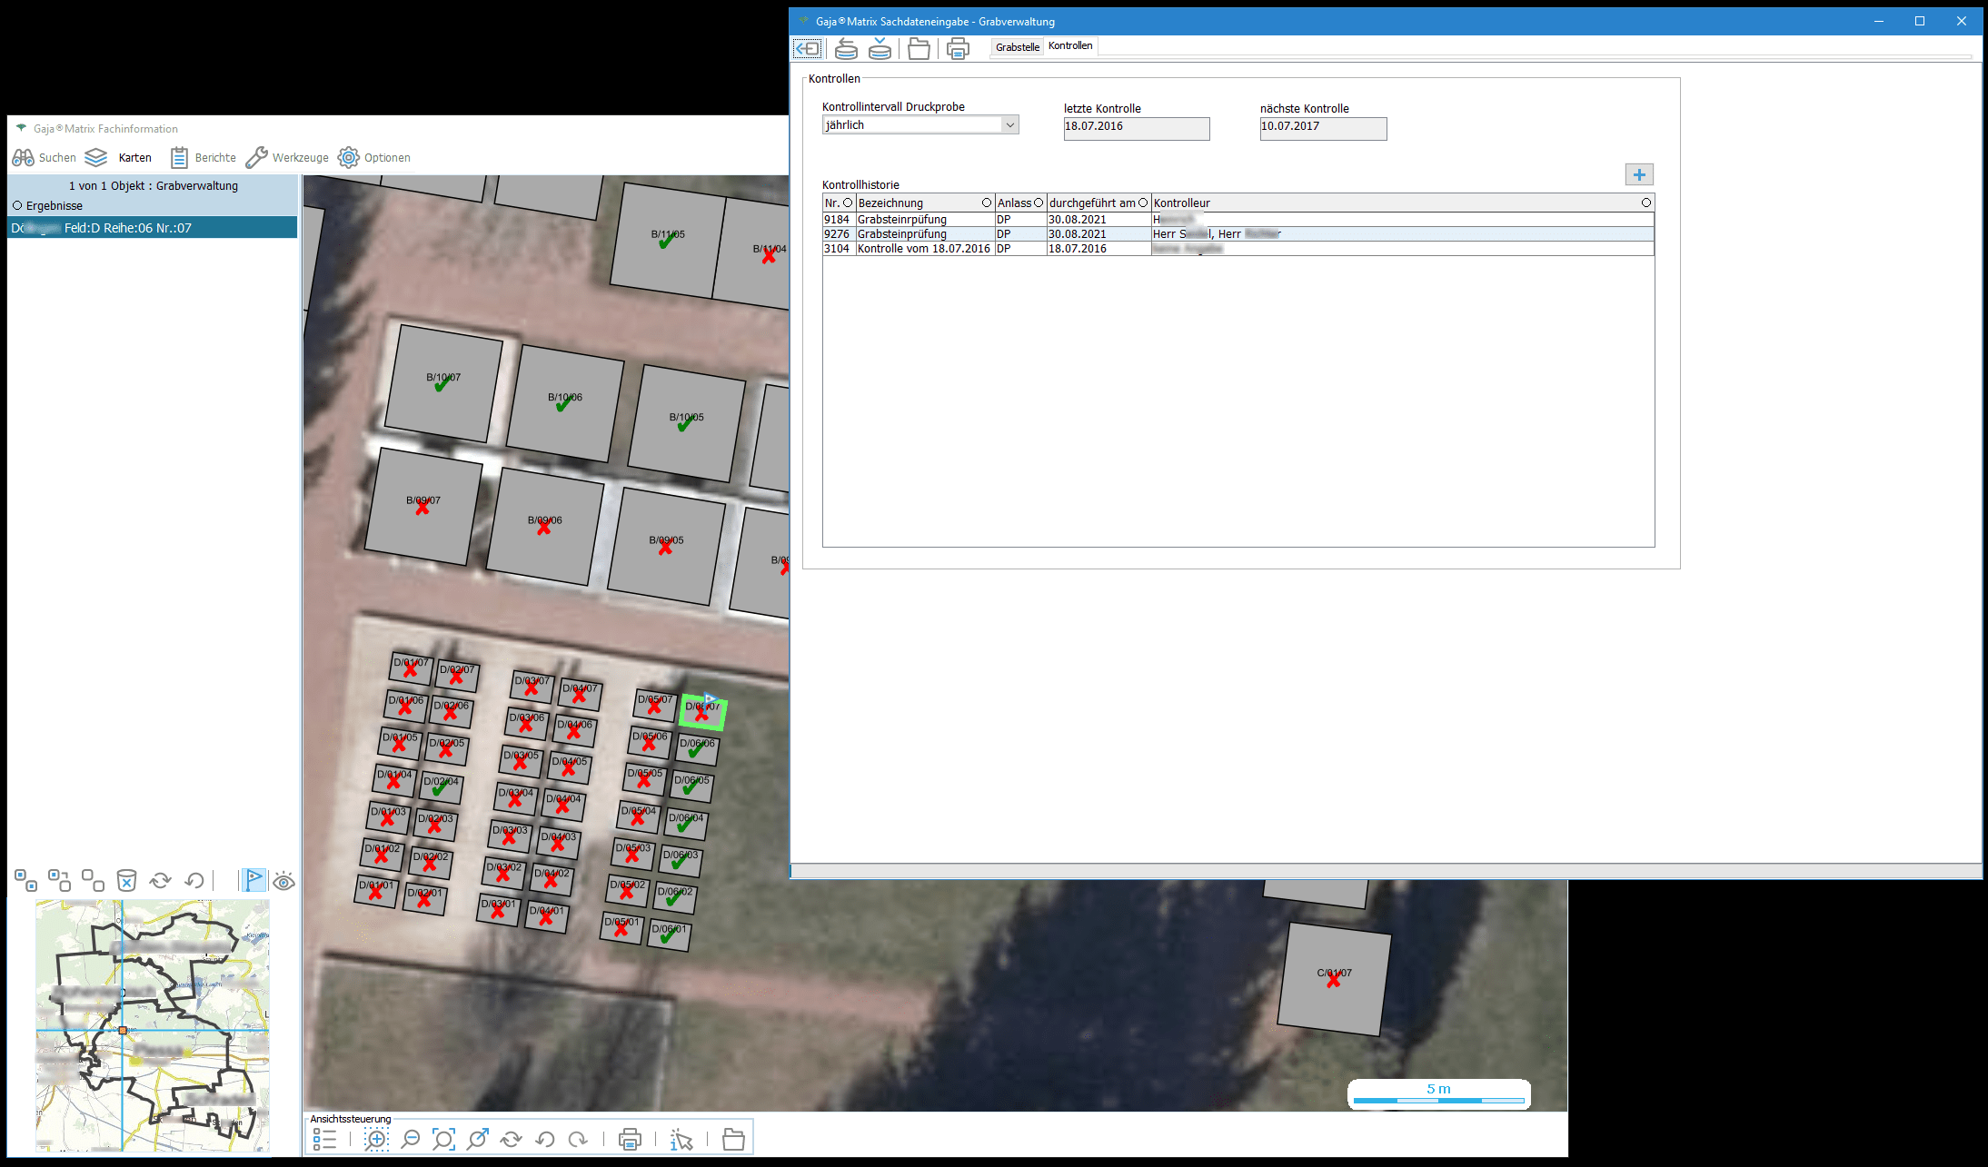
Task: Toggle the blue flag marker button
Action: (253, 880)
